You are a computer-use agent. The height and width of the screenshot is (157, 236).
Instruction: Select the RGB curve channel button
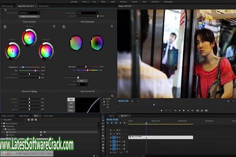71,99
